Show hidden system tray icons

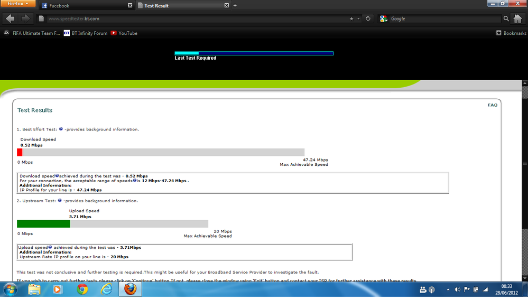[448, 289]
